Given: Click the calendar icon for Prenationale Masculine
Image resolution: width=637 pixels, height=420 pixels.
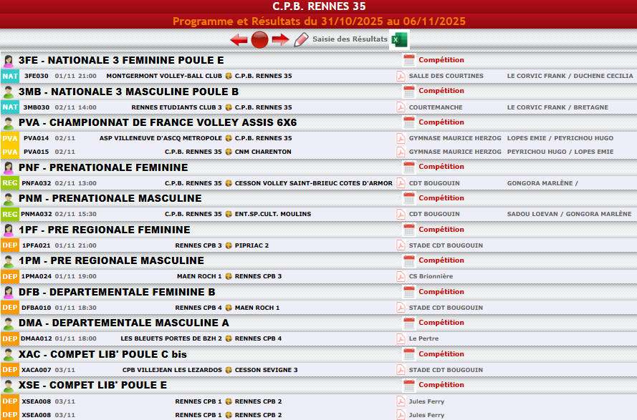Looking at the screenshot, I should [409, 198].
